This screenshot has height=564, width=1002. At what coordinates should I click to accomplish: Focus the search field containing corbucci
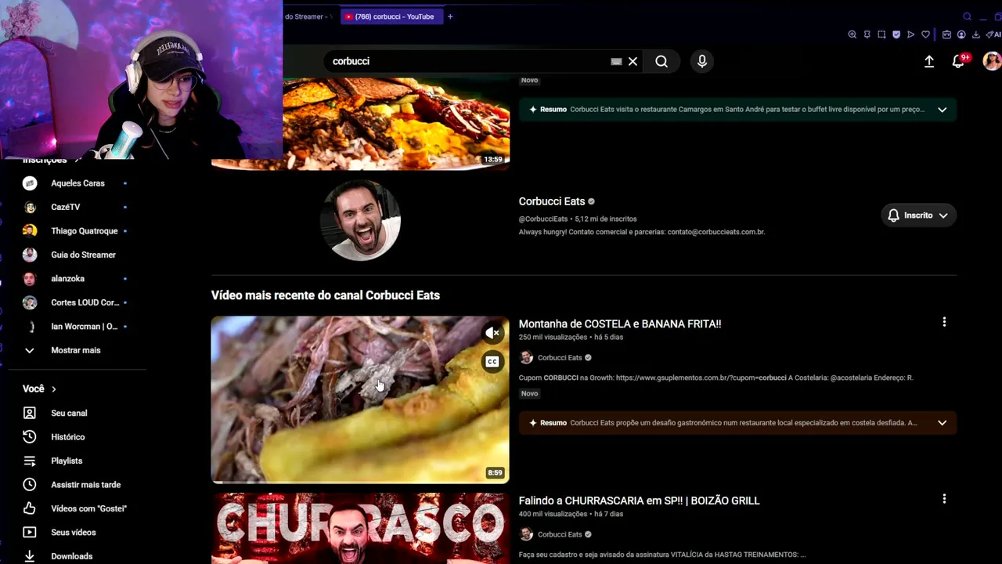pyautogui.click(x=470, y=61)
